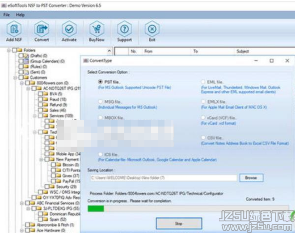This screenshot has width=295, height=233.
Task: Click the folder tree scroll-up arrow
Action: point(110,51)
